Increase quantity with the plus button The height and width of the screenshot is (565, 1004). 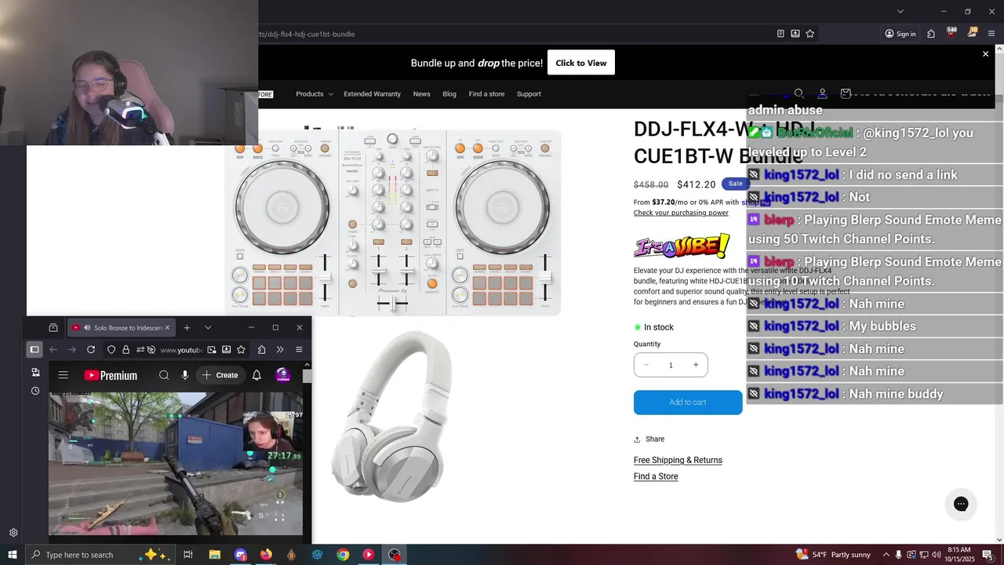(696, 365)
